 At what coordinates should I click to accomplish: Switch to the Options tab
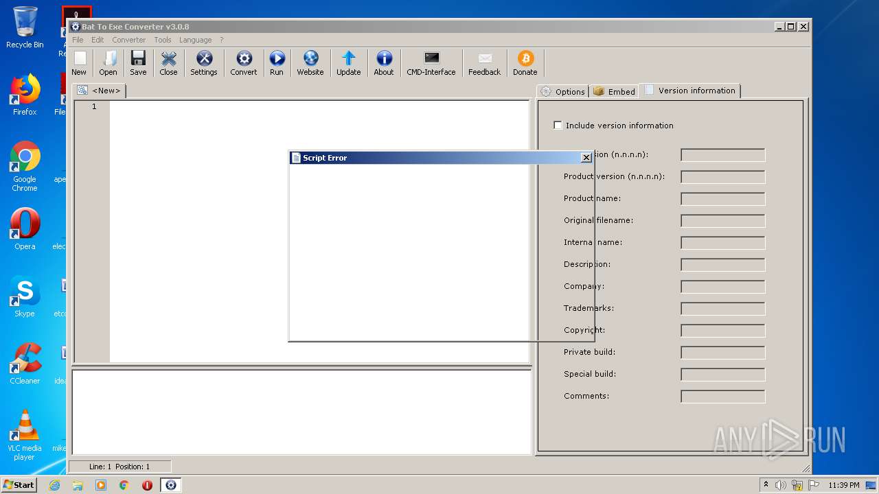pos(562,91)
